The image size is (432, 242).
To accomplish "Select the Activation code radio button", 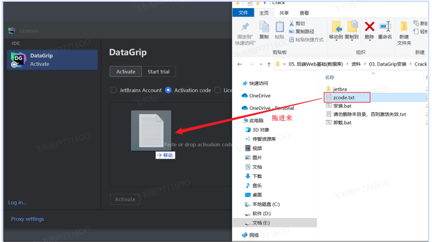I will pos(168,90).
